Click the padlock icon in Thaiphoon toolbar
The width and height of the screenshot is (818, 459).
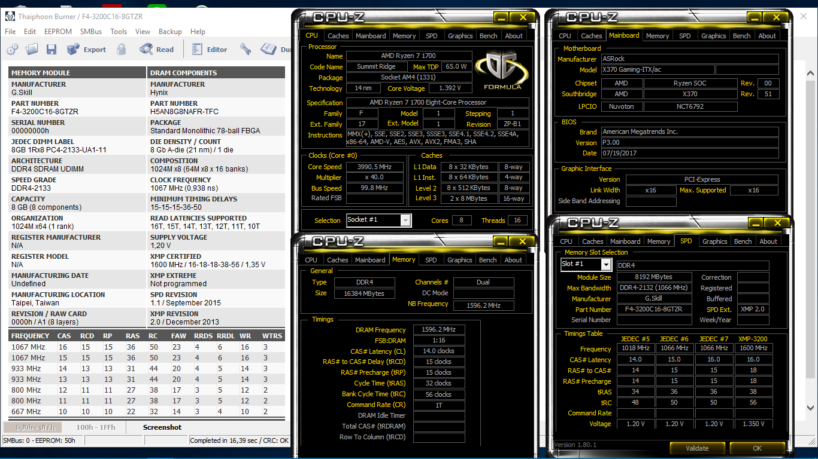(122, 50)
